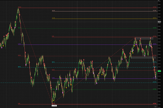
Task: Click the green current price tag on axis
Action: point(159,71)
